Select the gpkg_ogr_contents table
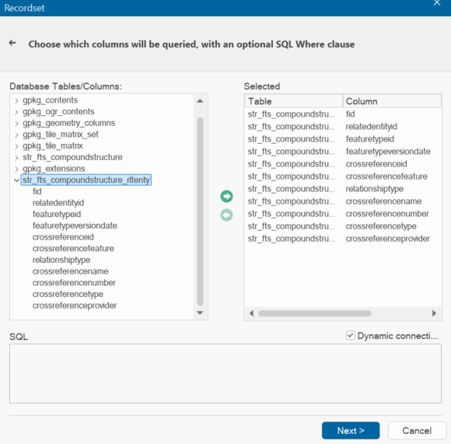The height and width of the screenshot is (444, 451). pos(58,111)
